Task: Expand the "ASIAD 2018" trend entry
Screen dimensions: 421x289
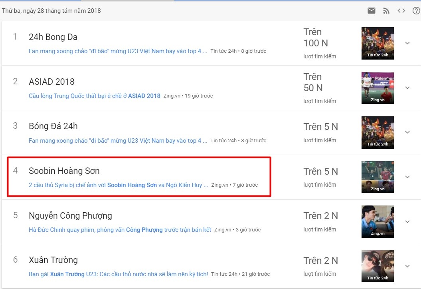Action: point(407,88)
